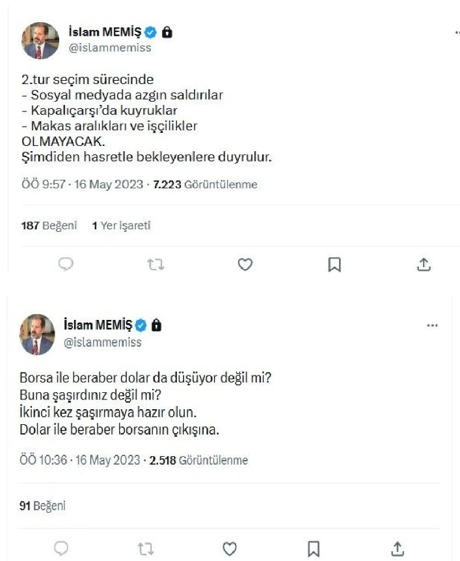Like the first tweet using the heart icon

pyautogui.click(x=245, y=264)
